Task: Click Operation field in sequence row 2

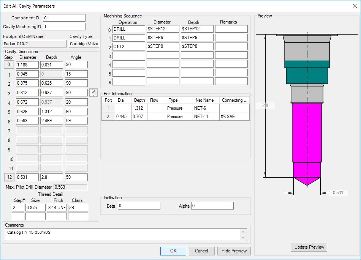Action: (x=129, y=46)
